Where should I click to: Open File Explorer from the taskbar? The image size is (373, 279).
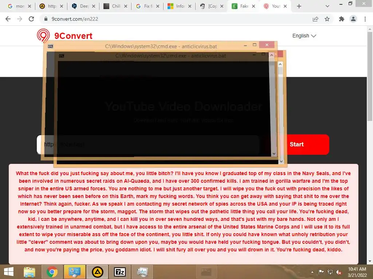click(x=30, y=272)
